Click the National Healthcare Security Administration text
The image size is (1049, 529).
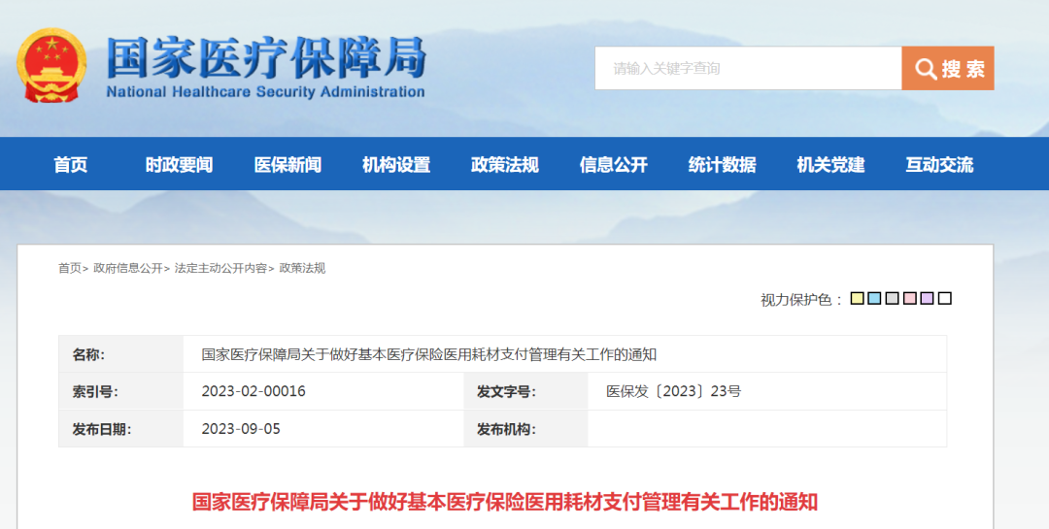point(265,92)
